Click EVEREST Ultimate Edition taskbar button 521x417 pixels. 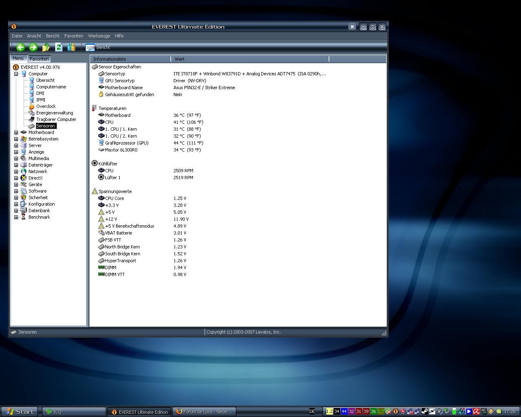(x=139, y=412)
